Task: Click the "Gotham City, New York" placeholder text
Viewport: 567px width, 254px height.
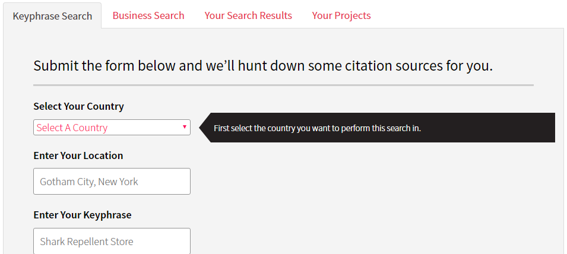Action: click(x=88, y=182)
